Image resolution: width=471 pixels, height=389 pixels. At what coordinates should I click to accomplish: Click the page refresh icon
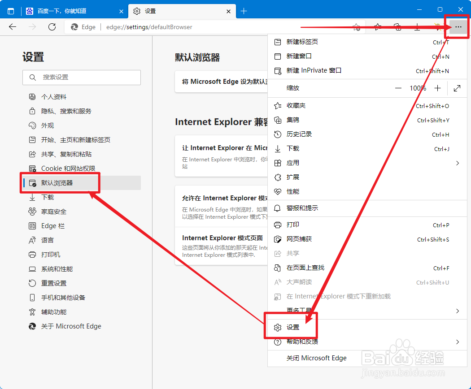pos(52,27)
